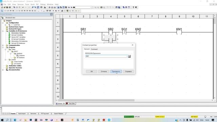217x122 pixels.
Task: Open the toolbar search combo box
Action: pyautogui.click(x=84, y=7)
